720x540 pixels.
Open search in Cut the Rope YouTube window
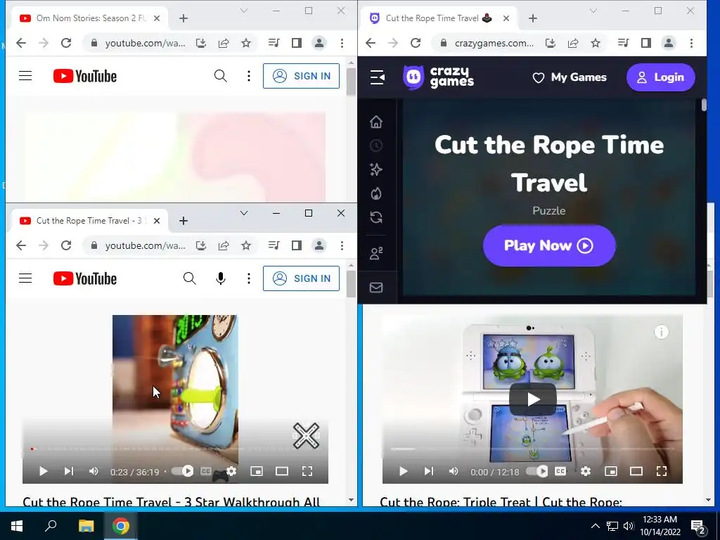click(189, 278)
